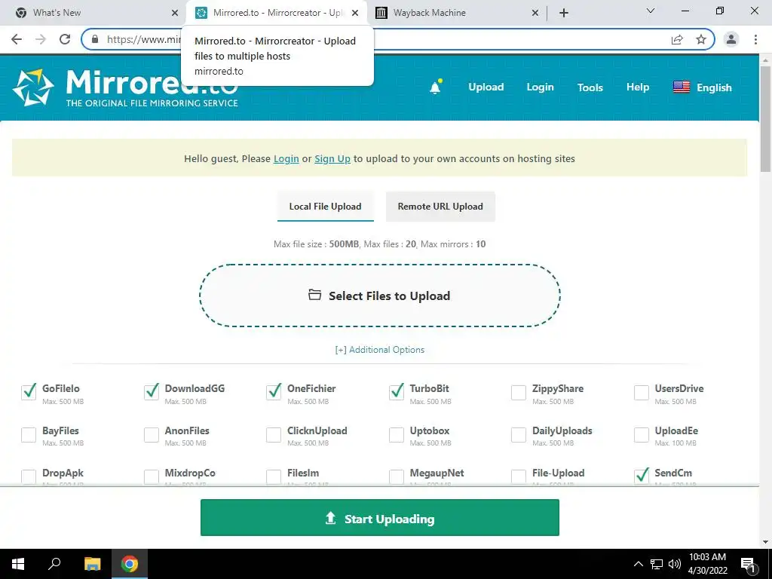Image resolution: width=772 pixels, height=579 pixels.
Task: Check the BayFiles host checkbox
Action: coord(29,435)
